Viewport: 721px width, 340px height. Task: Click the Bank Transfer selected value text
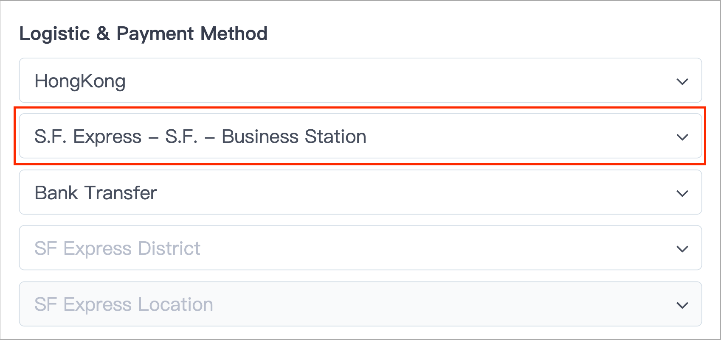(96, 193)
